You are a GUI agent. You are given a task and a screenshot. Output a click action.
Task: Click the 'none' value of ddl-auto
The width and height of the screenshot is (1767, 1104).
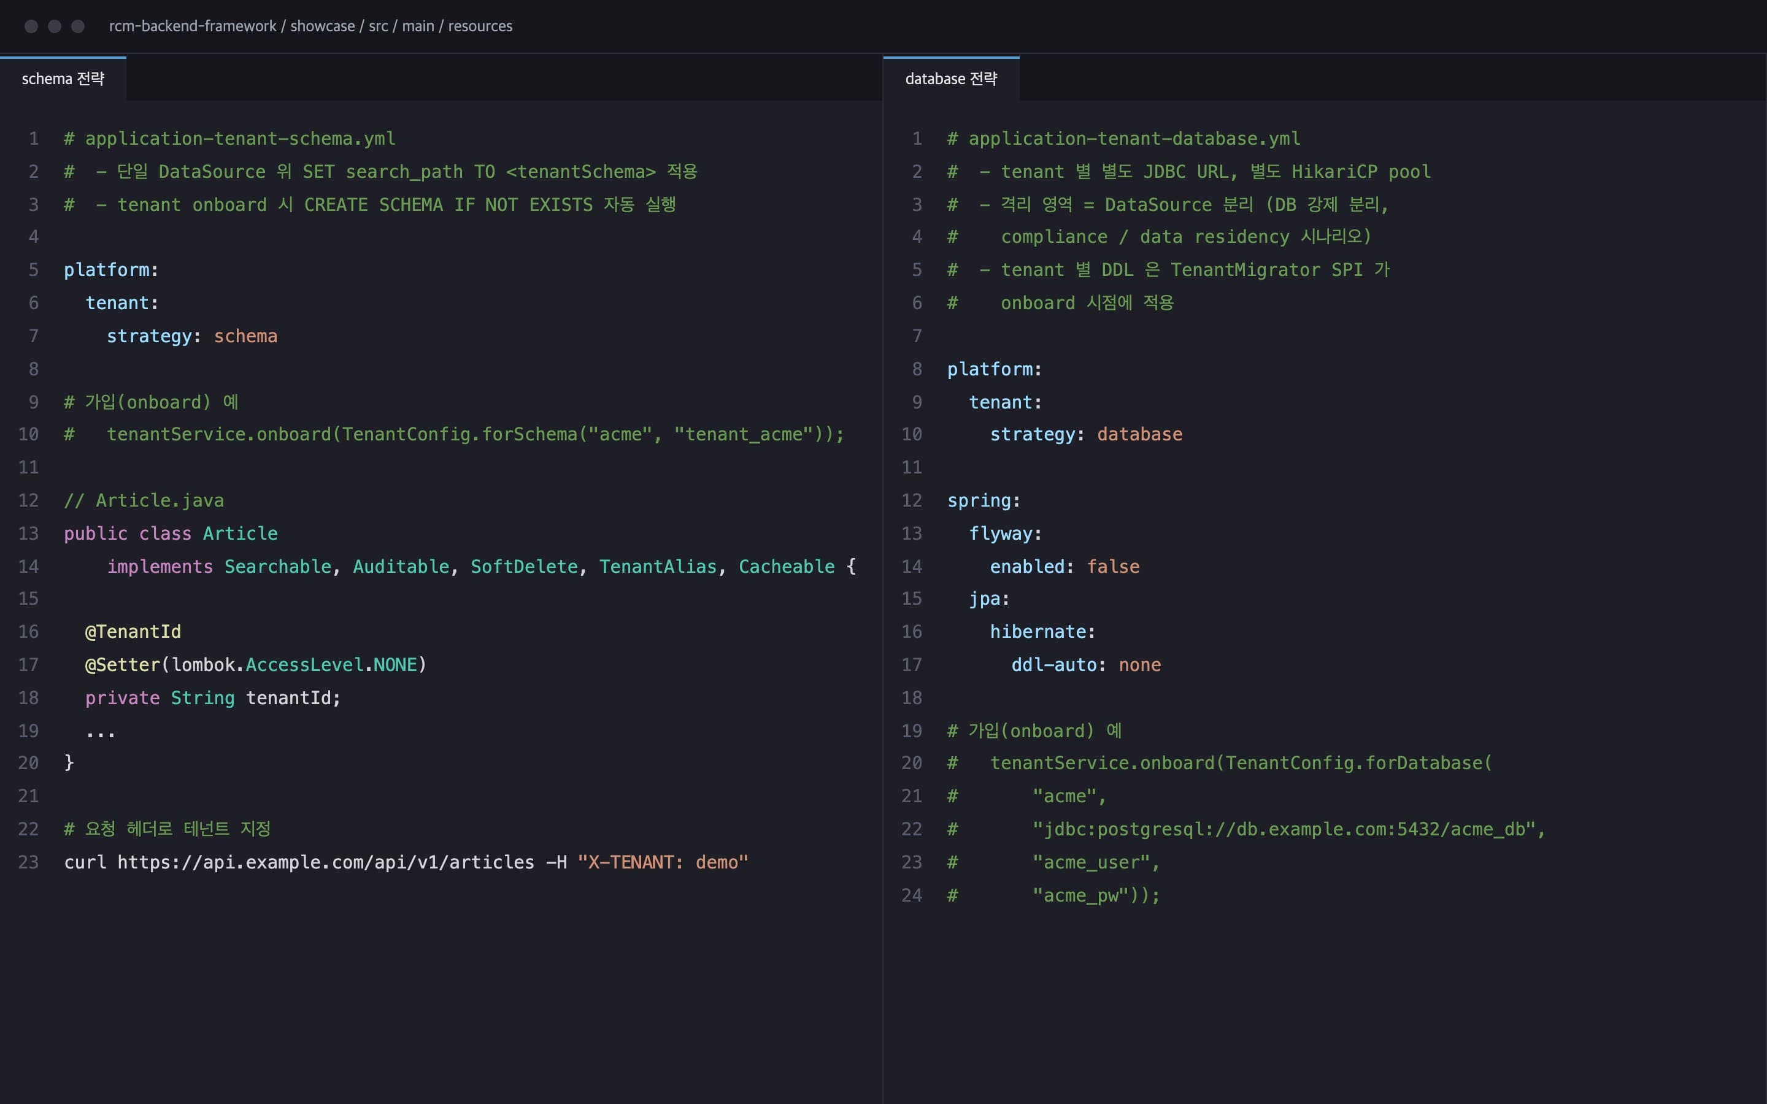coord(1140,664)
